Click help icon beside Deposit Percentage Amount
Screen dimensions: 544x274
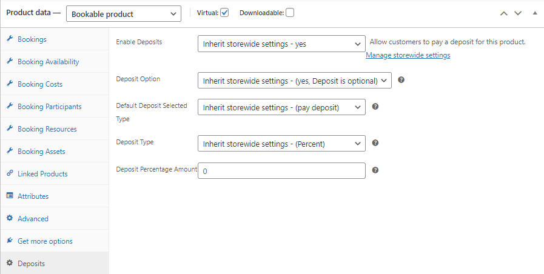[x=375, y=170]
